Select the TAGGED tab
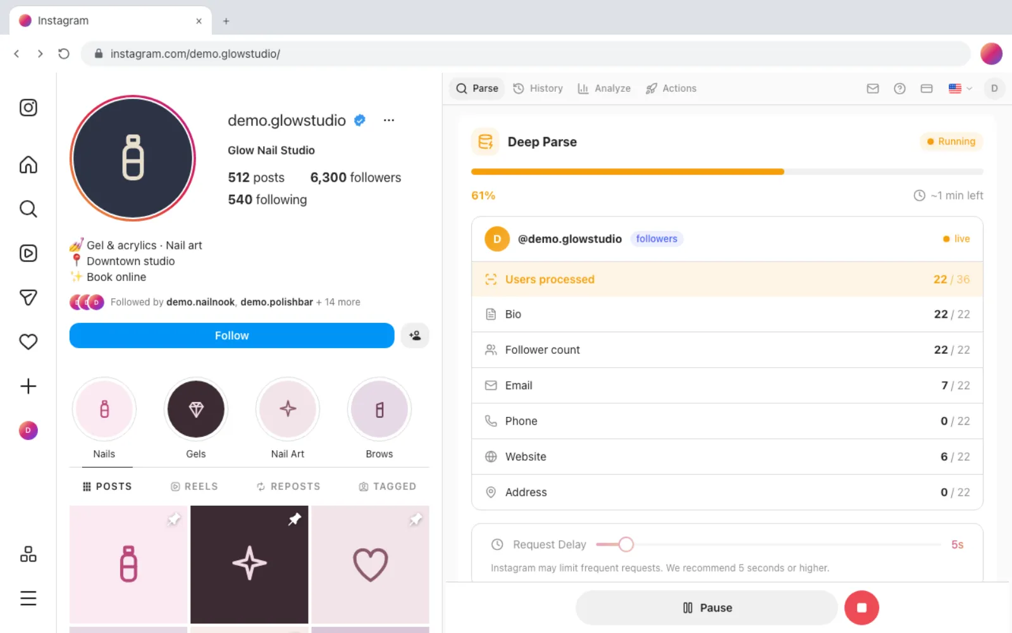1012x633 pixels. [x=387, y=486]
